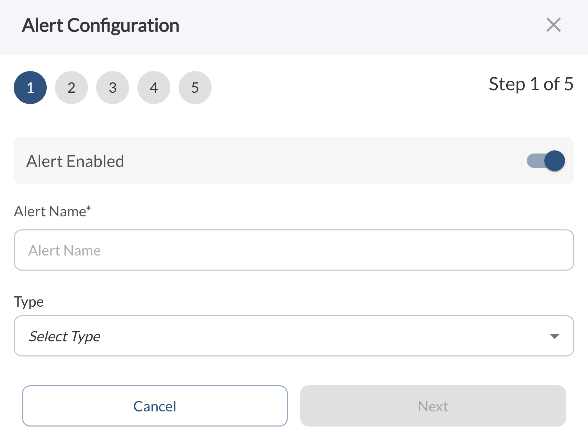Click the toggle knob for Alert Enabled
Image resolution: width=588 pixels, height=443 pixels.
[x=554, y=161]
